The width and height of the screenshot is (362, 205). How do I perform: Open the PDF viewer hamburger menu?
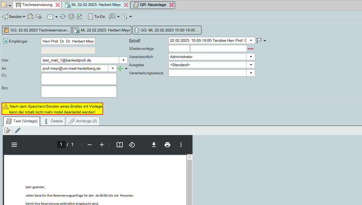coord(14,145)
